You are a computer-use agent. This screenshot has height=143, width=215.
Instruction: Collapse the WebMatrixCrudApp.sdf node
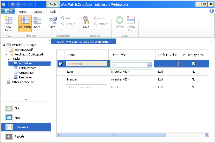click(x=7, y=54)
